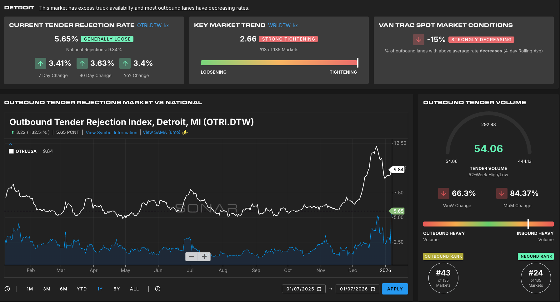Open the OTRI.DTW chart icon

[x=167, y=25]
